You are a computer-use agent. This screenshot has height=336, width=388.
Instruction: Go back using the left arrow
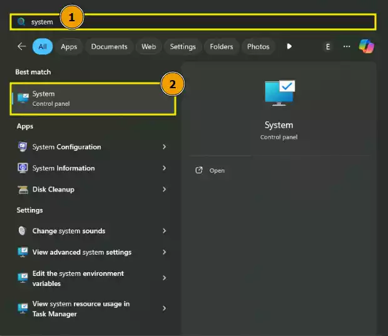click(22, 46)
